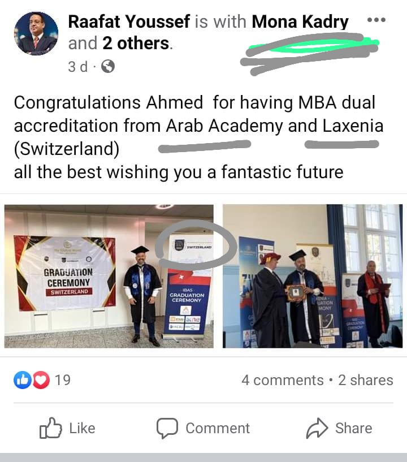
Task: Tap Raafat Youssef's profile picture
Action: (36, 33)
